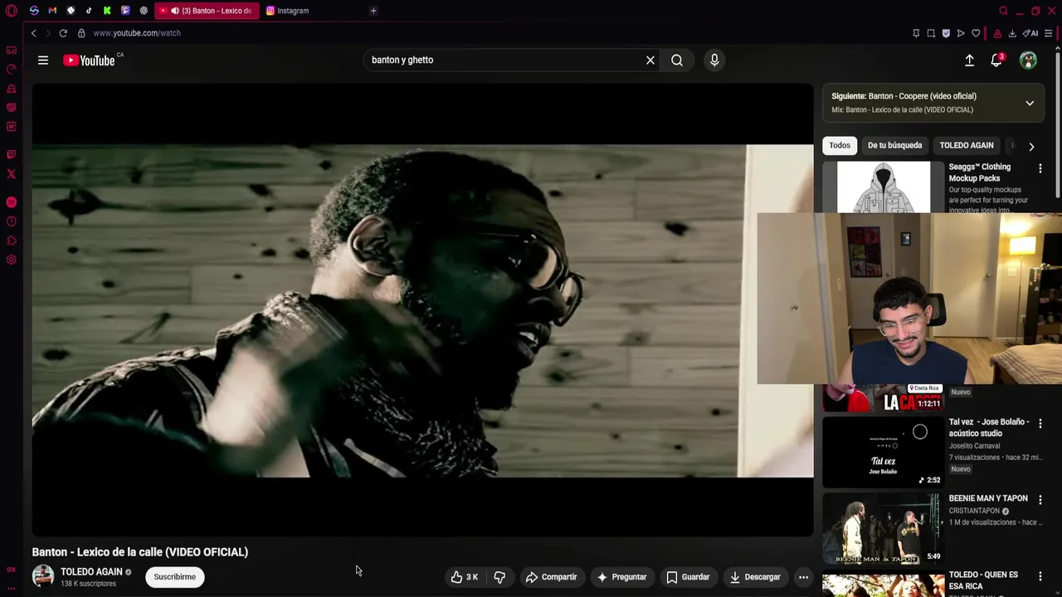The height and width of the screenshot is (597, 1062).
Task: Subscribe to TOLEDO AGAIN with Suscribirme
Action: (174, 577)
